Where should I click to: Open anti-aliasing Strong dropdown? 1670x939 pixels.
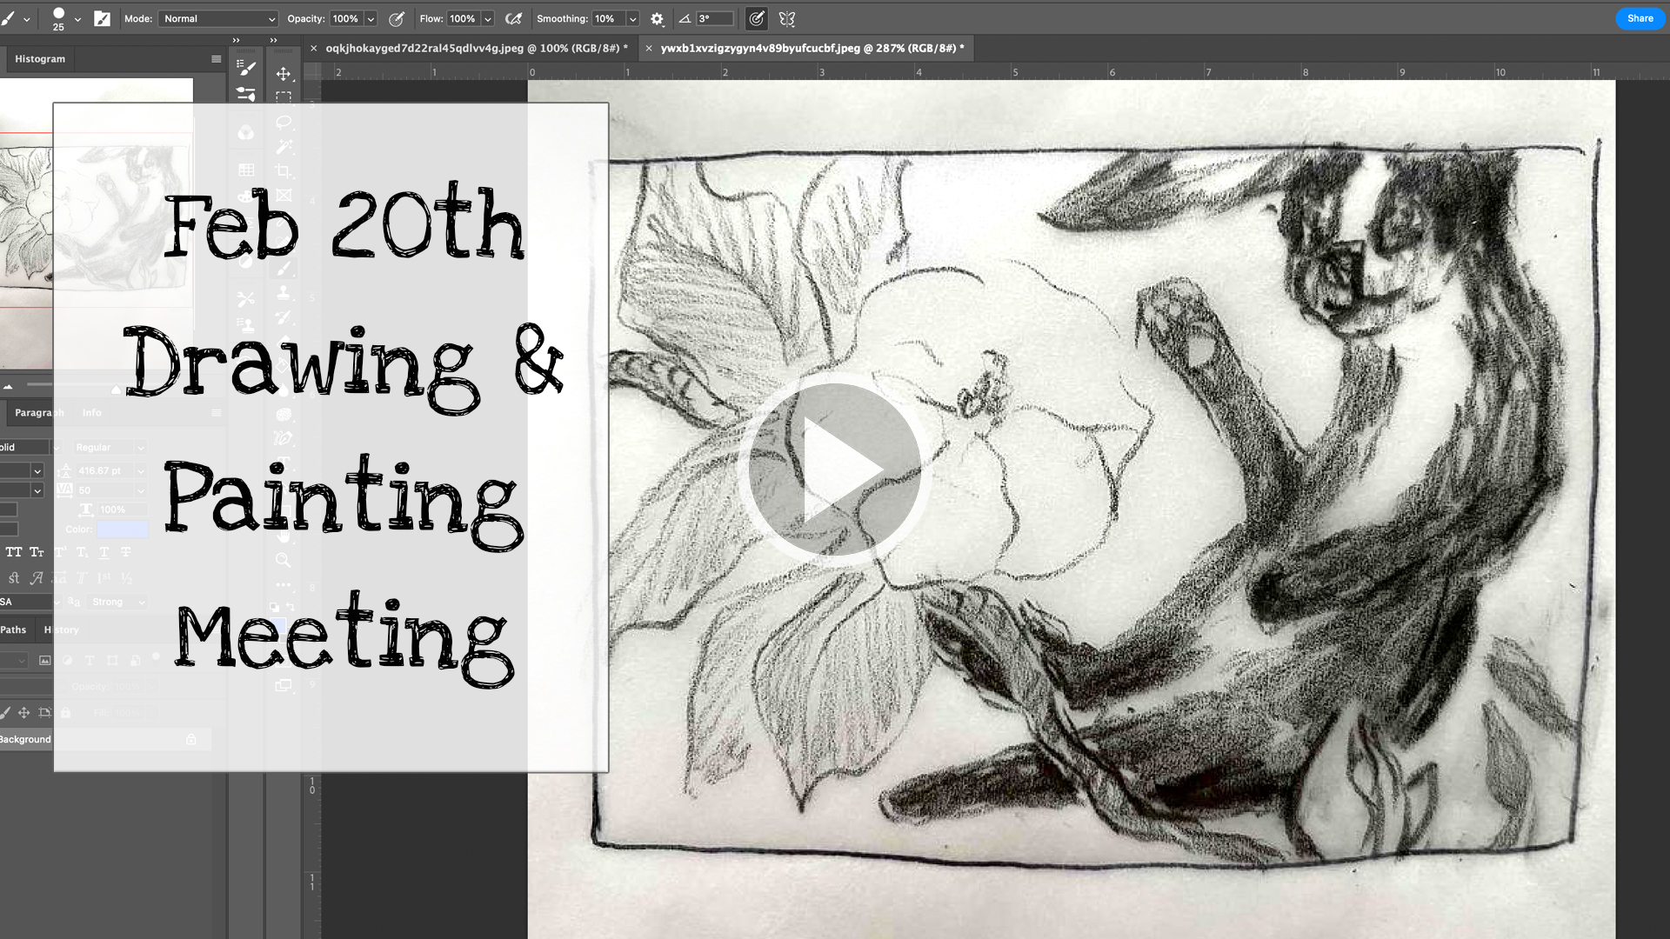[x=117, y=602]
